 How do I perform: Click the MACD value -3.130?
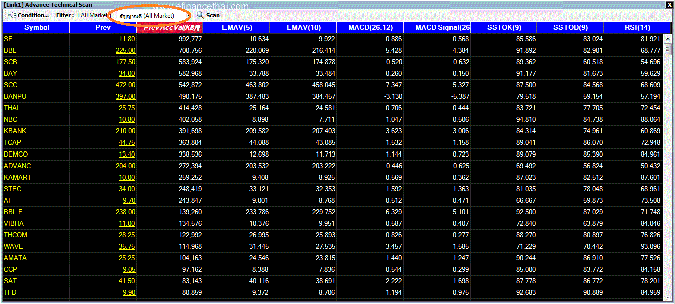coord(392,96)
